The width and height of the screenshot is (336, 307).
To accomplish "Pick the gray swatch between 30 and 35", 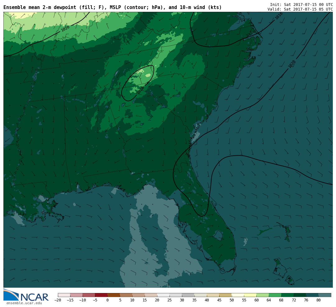I will point(188,295).
